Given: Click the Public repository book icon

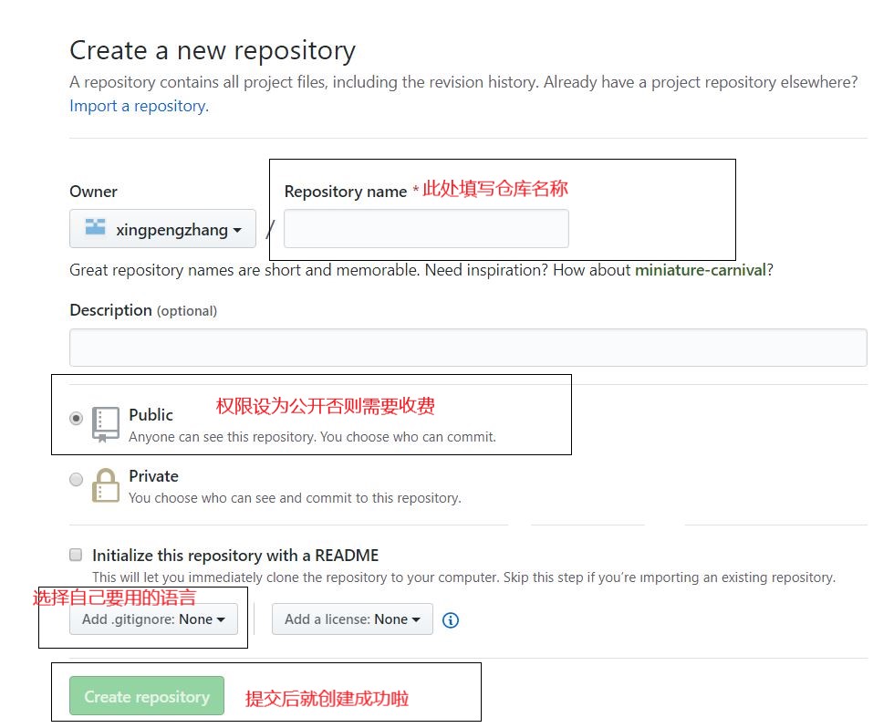Looking at the screenshot, I should point(106,424).
